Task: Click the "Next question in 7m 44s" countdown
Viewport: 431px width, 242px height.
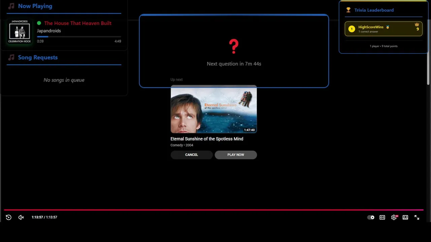Action: [x=234, y=64]
